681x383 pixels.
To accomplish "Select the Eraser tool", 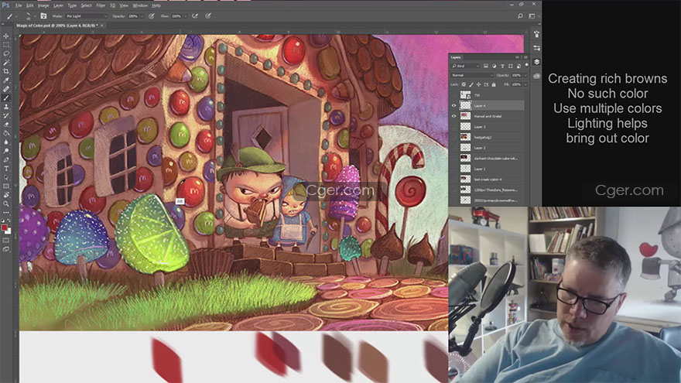I will 6,125.
